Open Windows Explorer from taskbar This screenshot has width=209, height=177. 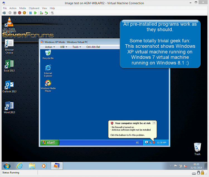click(x=32, y=166)
